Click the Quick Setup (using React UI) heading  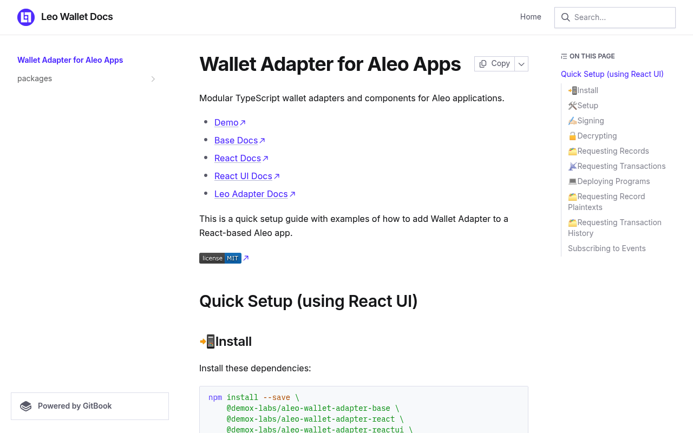pyautogui.click(x=309, y=301)
